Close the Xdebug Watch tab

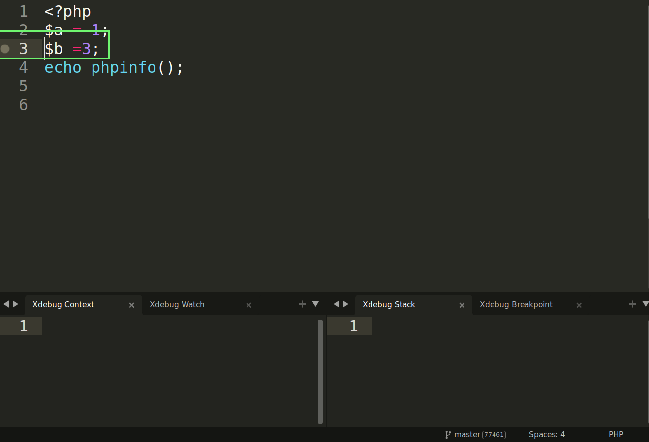click(x=249, y=305)
